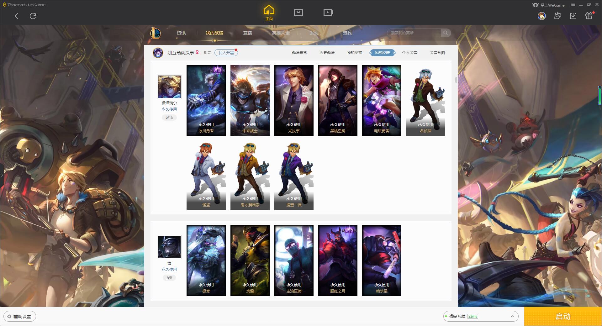Viewport: 602px width, 326px height.
Task: Go back with the back arrow
Action: point(17,16)
